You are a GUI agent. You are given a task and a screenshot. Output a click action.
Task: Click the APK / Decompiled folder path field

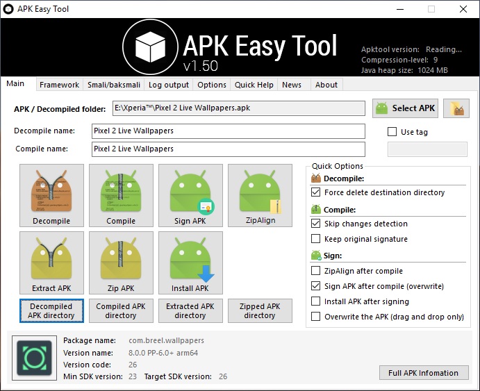(x=239, y=108)
